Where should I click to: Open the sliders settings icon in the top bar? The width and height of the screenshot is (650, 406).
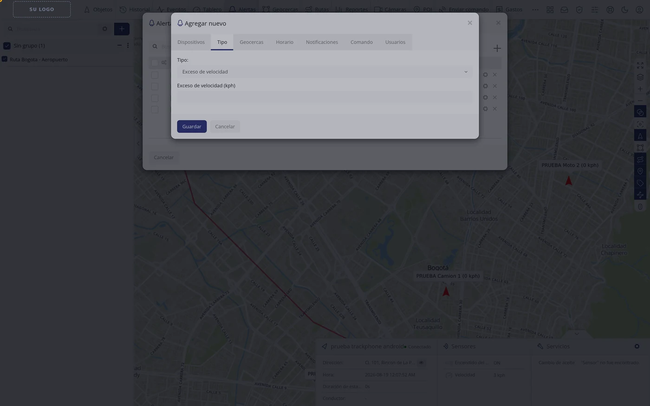click(x=595, y=9)
